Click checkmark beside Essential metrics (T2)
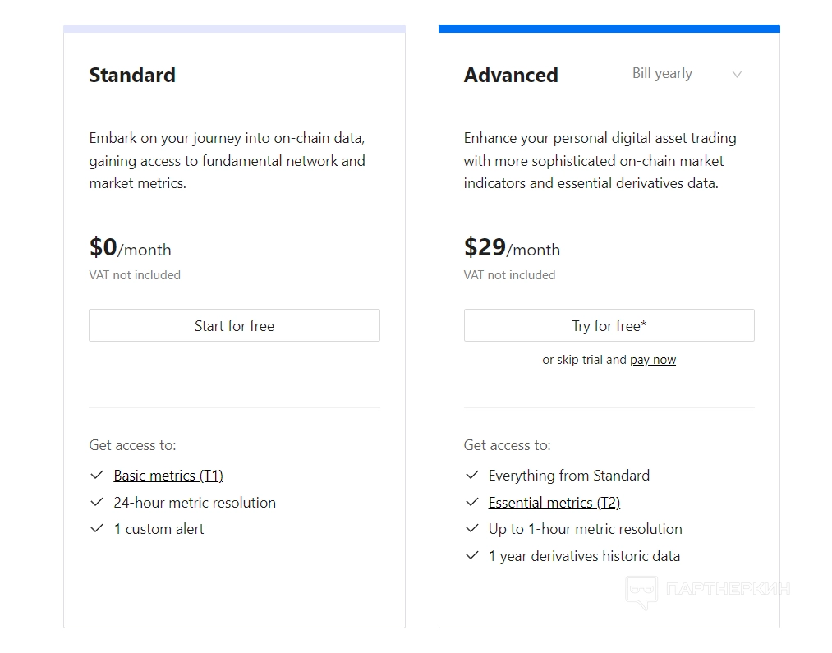 [471, 503]
